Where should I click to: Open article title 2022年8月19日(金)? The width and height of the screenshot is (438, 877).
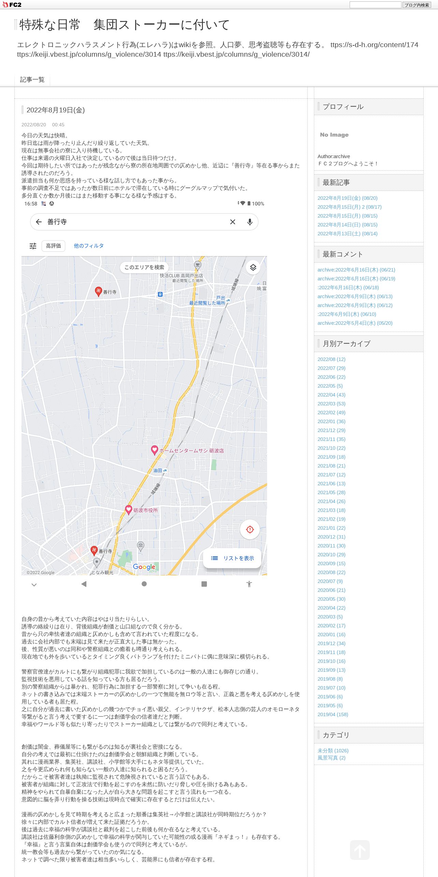click(56, 110)
